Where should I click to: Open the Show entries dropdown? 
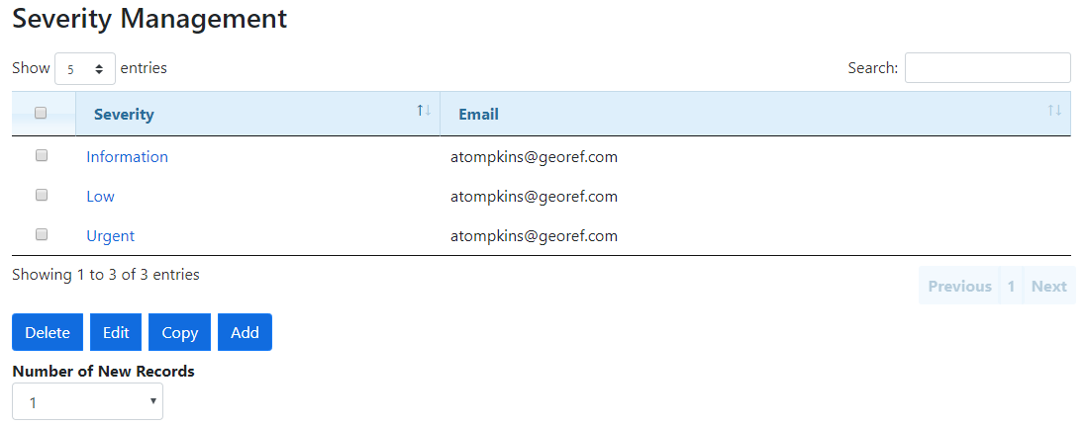85,69
